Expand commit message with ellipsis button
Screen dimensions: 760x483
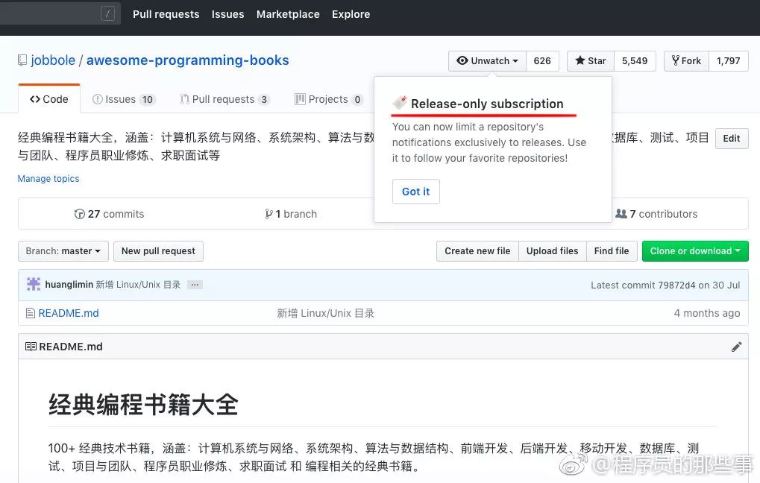[195, 285]
